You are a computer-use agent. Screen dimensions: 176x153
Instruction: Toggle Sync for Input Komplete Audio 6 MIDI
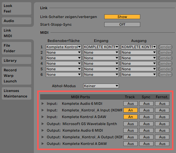point(146,104)
